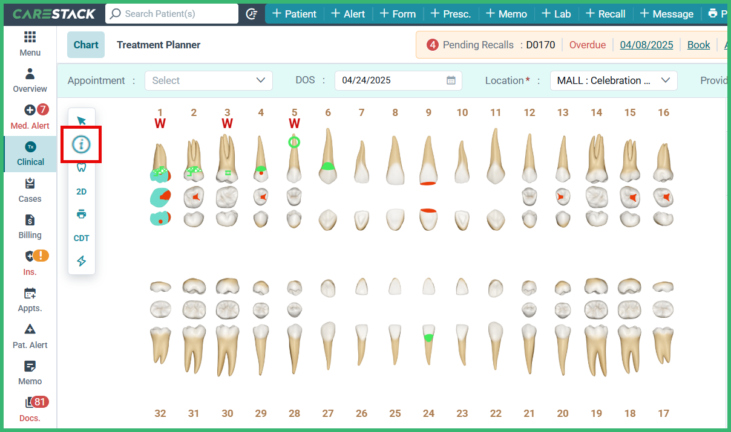Switch to the 2D chart view

tap(81, 191)
